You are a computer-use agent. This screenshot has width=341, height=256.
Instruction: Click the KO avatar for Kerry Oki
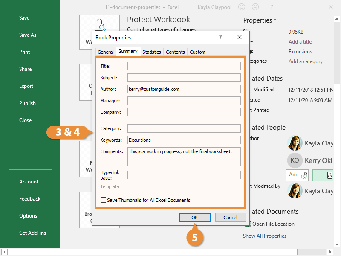[295, 160]
